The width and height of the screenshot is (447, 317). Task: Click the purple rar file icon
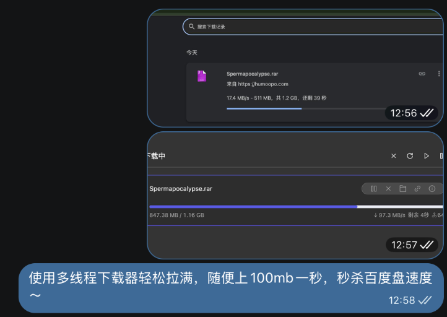click(202, 76)
